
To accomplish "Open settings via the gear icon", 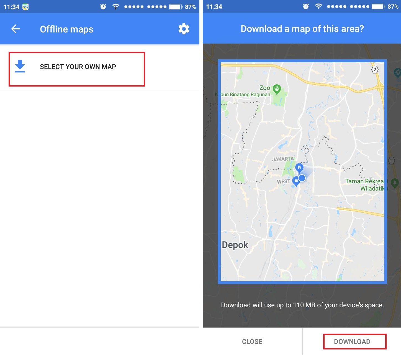I will (x=184, y=29).
